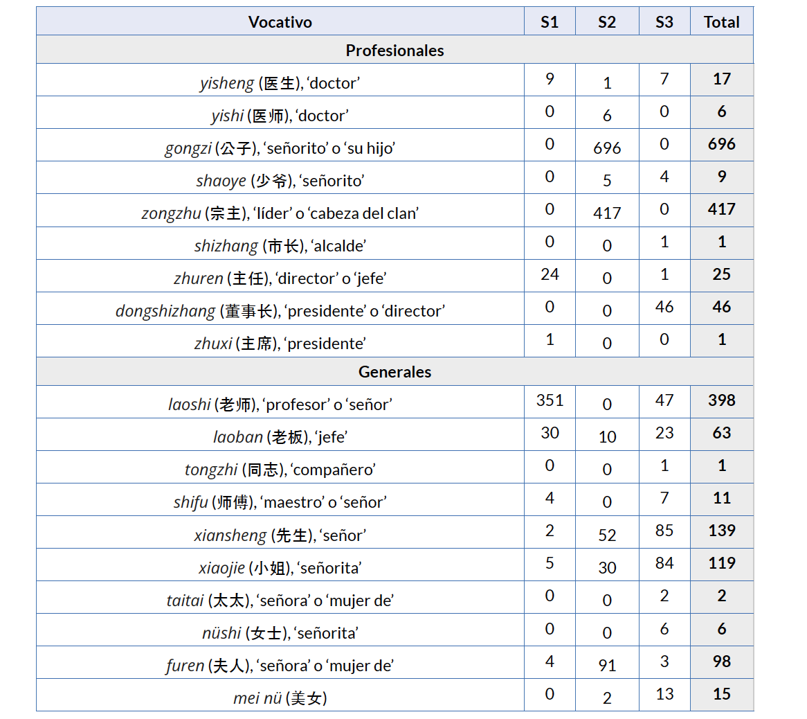Screen dimensions: 807x719
Task: Click the Profesionales section heading row
Action: 395,51
